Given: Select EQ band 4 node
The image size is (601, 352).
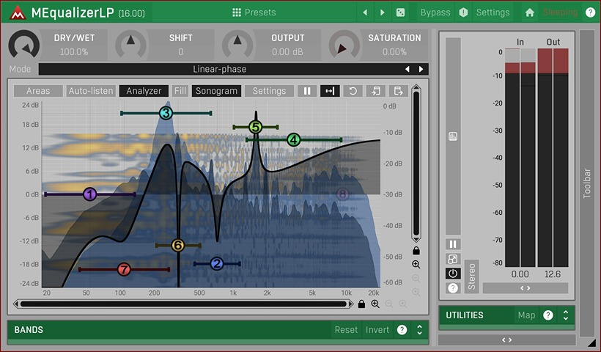Looking at the screenshot, I should coord(294,140).
